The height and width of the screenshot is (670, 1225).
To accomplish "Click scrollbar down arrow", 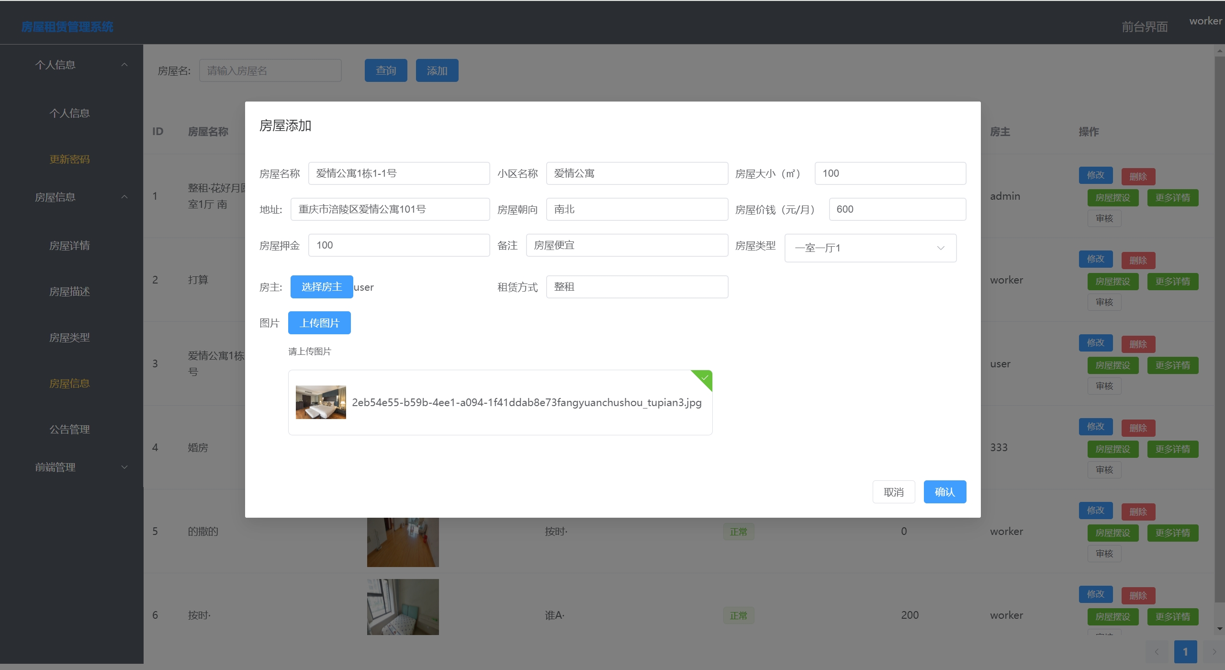I will tap(1219, 628).
